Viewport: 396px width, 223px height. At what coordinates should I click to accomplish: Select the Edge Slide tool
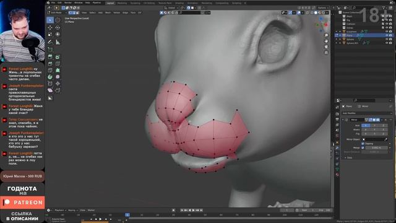[50, 84]
